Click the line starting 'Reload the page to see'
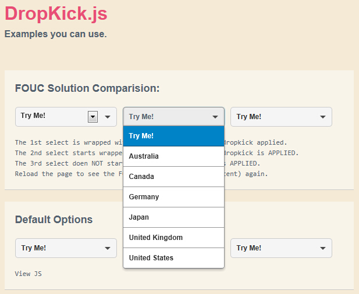The height and width of the screenshot is (294, 359). (141, 174)
